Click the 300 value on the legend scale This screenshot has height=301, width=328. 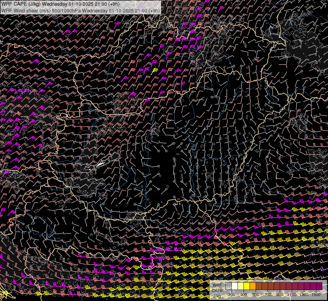(x=244, y=295)
